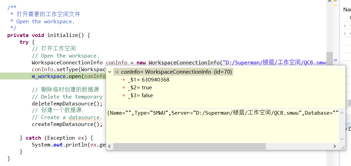Click the field icon next to _$2
Image resolution: width=351 pixels, height=166 pixels.
click(x=124, y=88)
